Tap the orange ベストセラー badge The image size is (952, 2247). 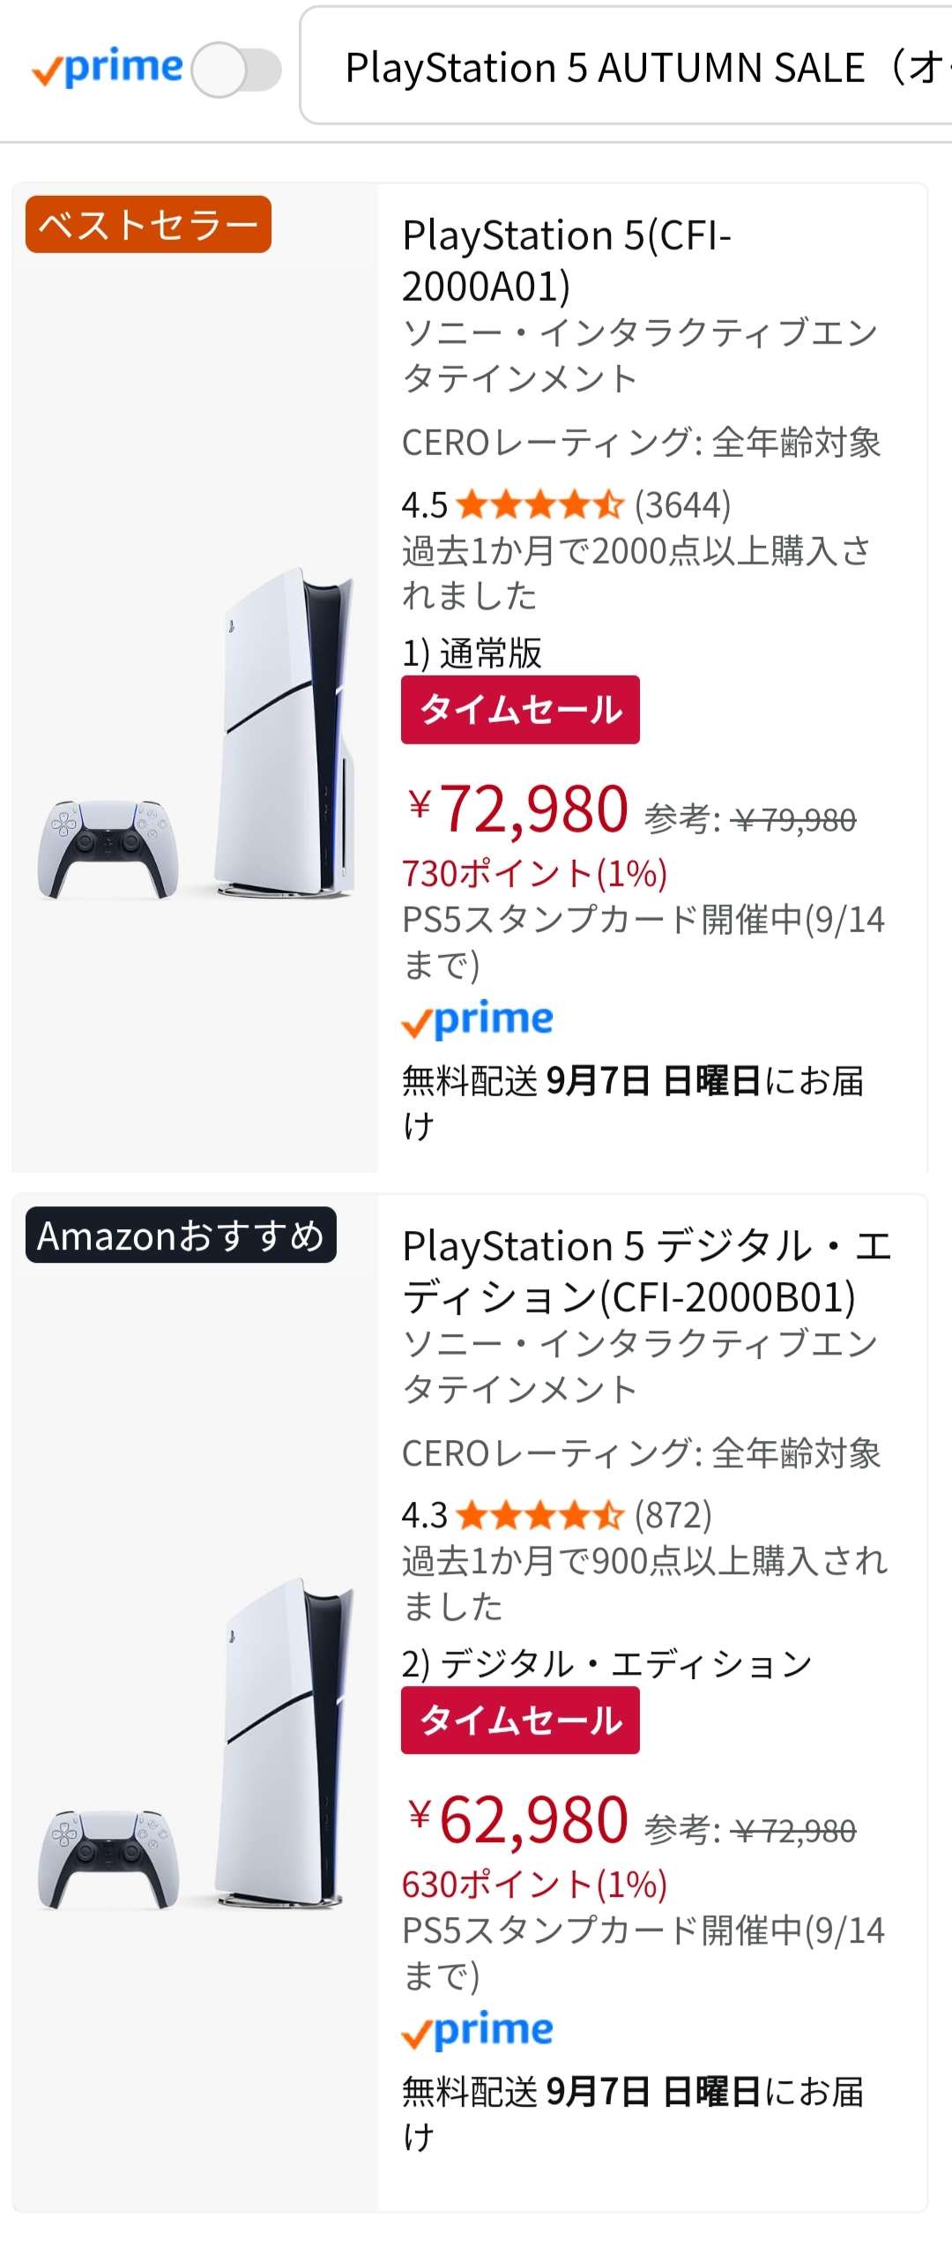coord(148,225)
